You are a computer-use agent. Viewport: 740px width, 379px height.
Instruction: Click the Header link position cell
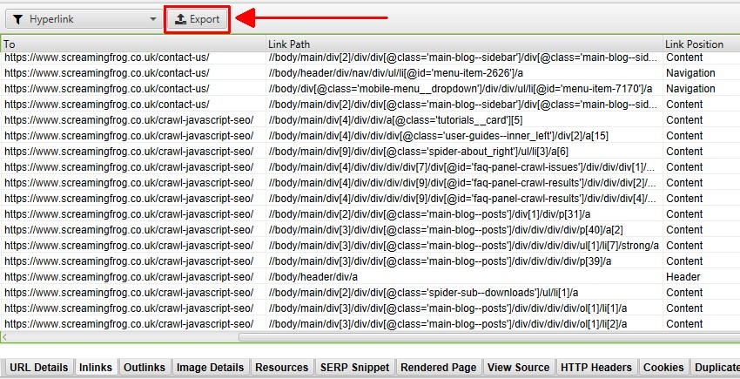pyautogui.click(x=683, y=276)
